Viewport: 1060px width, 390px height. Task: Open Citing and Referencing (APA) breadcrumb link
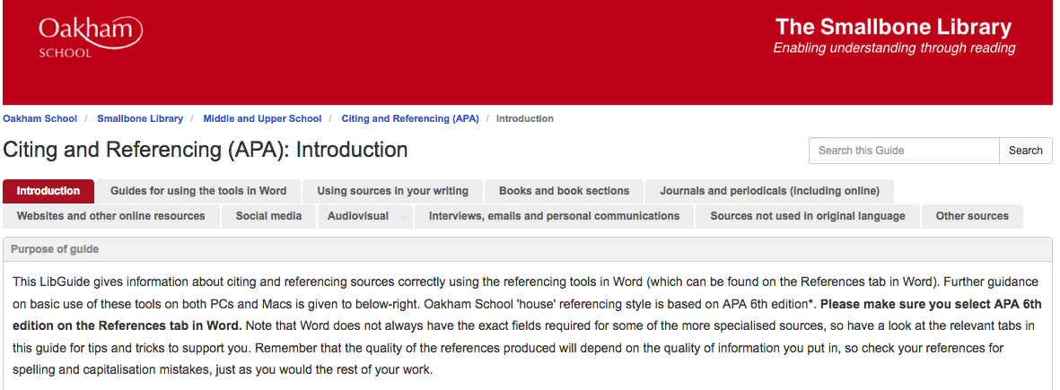(x=410, y=118)
